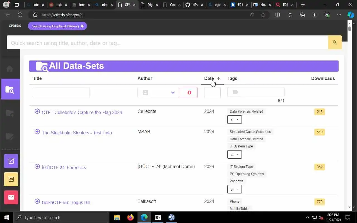Screen dimensions: 357x223
Task: Open the notification center icon
Action: pyautogui.click(x=348, y=217)
